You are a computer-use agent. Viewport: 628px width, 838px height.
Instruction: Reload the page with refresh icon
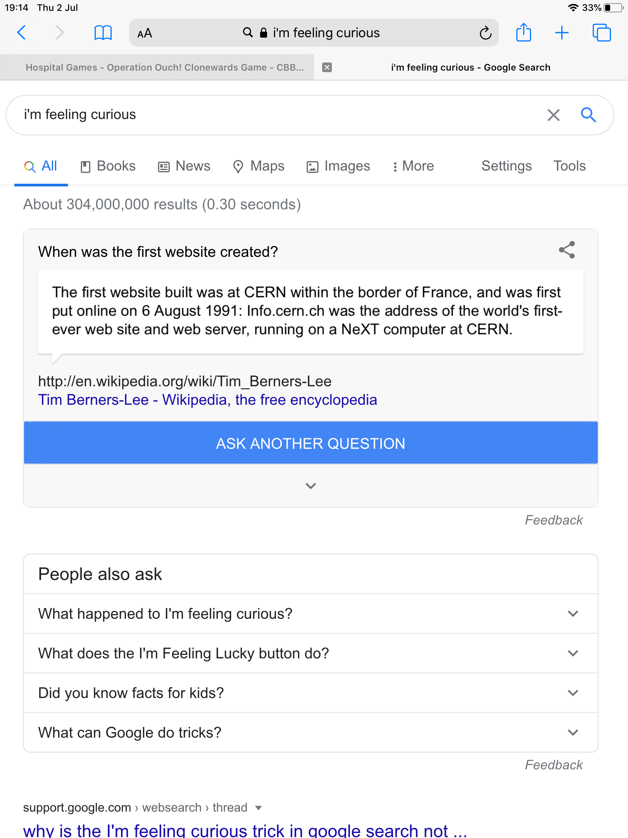pos(485,33)
